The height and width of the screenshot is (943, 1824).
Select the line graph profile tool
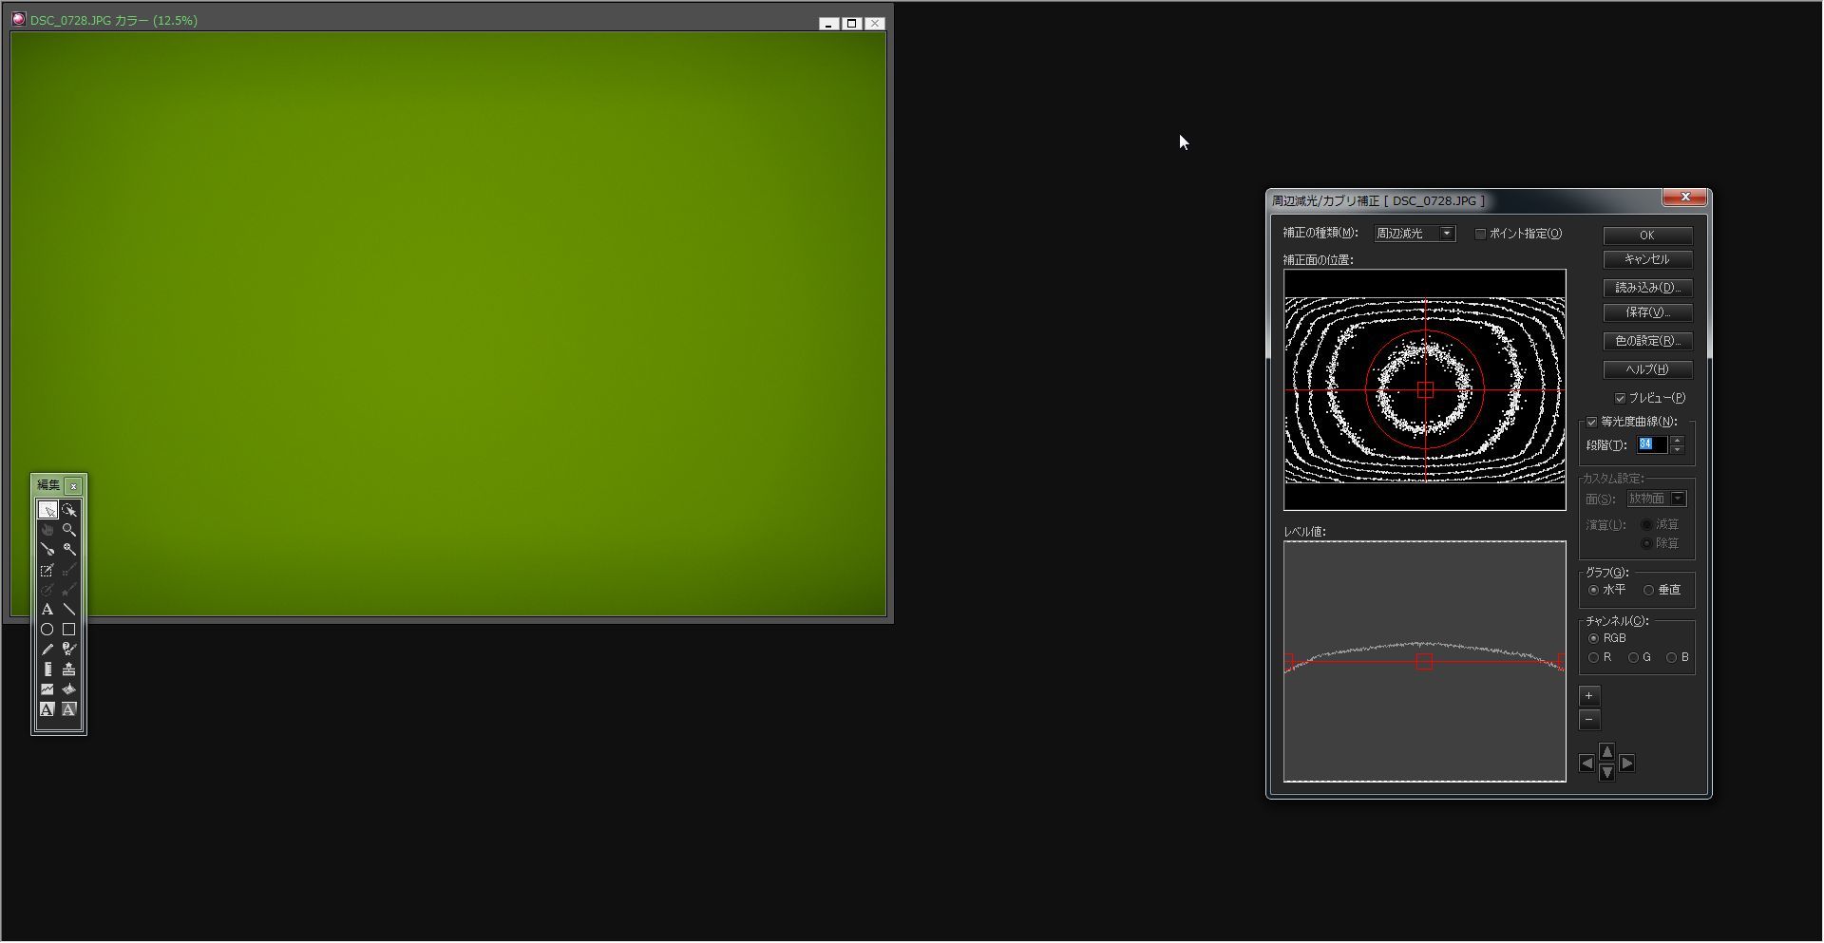(47, 689)
